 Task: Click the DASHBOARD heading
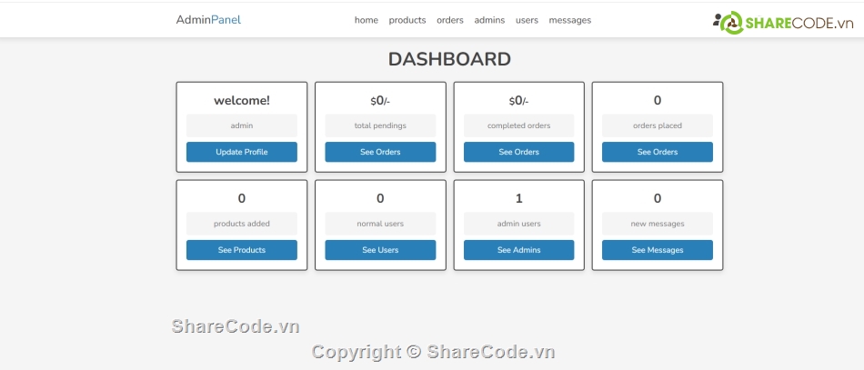click(449, 59)
